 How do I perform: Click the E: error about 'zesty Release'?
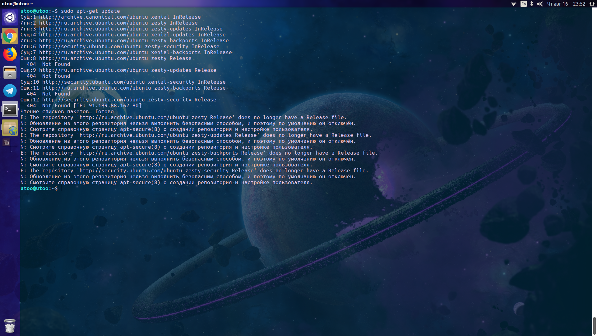(184, 117)
